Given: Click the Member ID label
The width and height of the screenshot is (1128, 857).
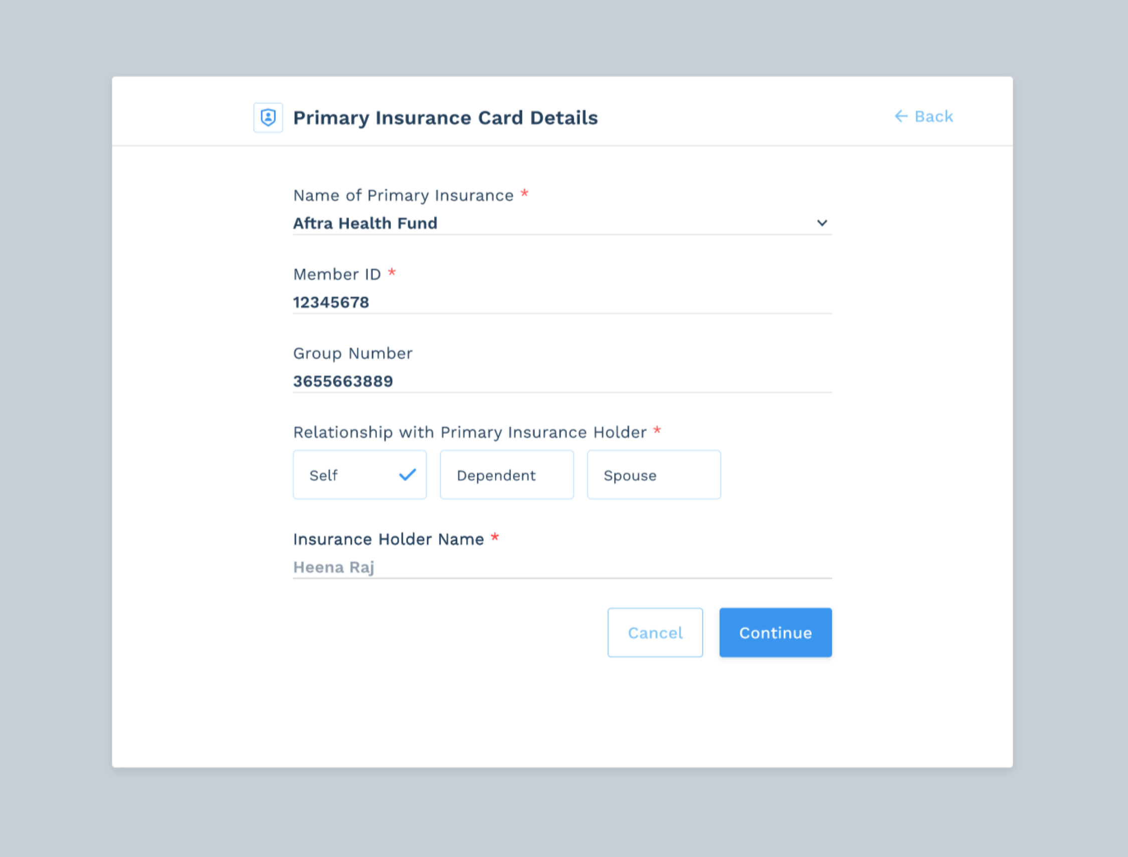Looking at the screenshot, I should tap(337, 275).
